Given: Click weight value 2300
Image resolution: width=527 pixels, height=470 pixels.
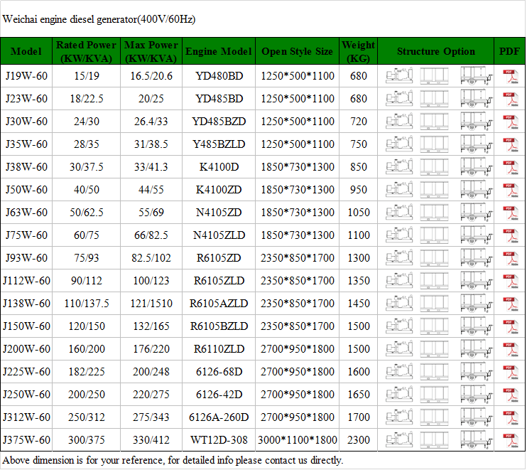Looking at the screenshot, I should pyautogui.click(x=358, y=439).
